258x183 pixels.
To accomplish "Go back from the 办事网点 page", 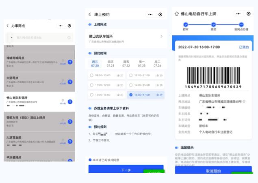I will point(7,26).
